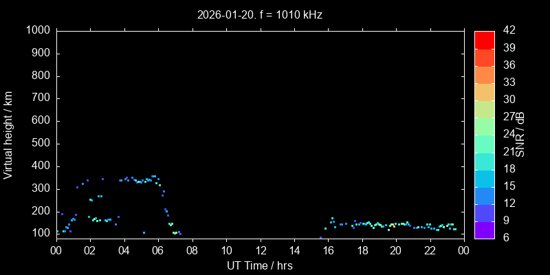Image resolution: width=550 pixels, height=275 pixels.
Task: Click the 22 tick label on time axis
Action: (x=430, y=251)
